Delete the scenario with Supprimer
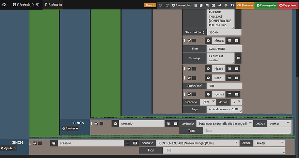The height and width of the screenshot is (158, 299). [x=288, y=6]
